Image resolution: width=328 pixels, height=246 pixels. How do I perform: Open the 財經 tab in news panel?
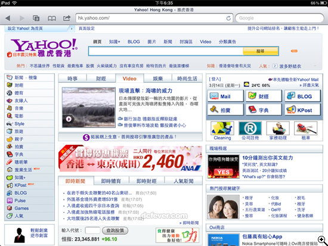click(x=101, y=79)
